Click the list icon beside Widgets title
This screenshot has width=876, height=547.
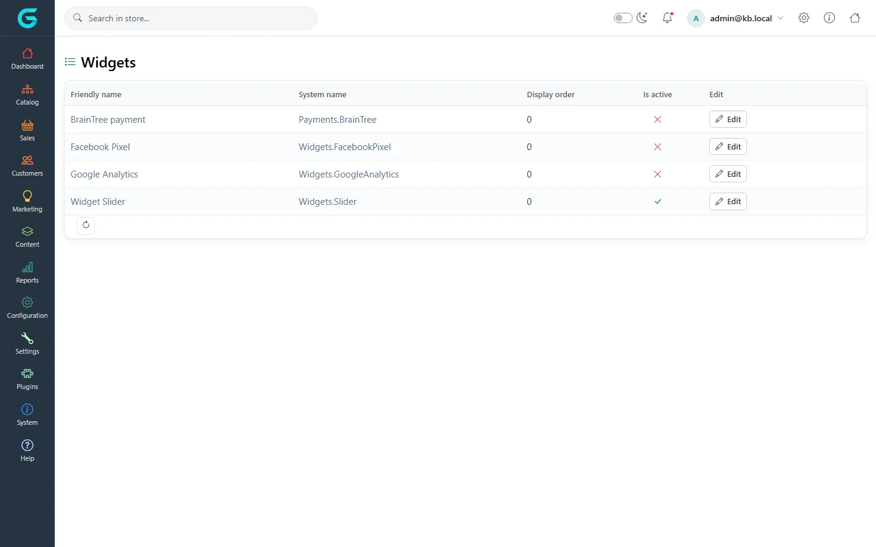(70, 61)
